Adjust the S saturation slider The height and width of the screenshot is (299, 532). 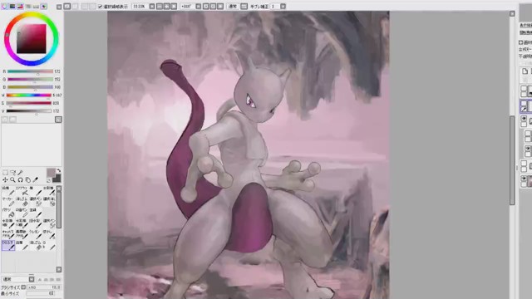click(29, 103)
